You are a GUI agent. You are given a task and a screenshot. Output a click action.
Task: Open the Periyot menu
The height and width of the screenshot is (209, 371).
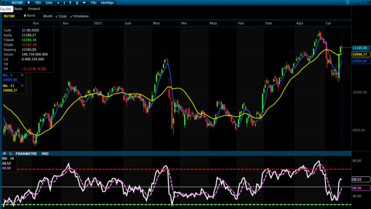tap(34, 9)
